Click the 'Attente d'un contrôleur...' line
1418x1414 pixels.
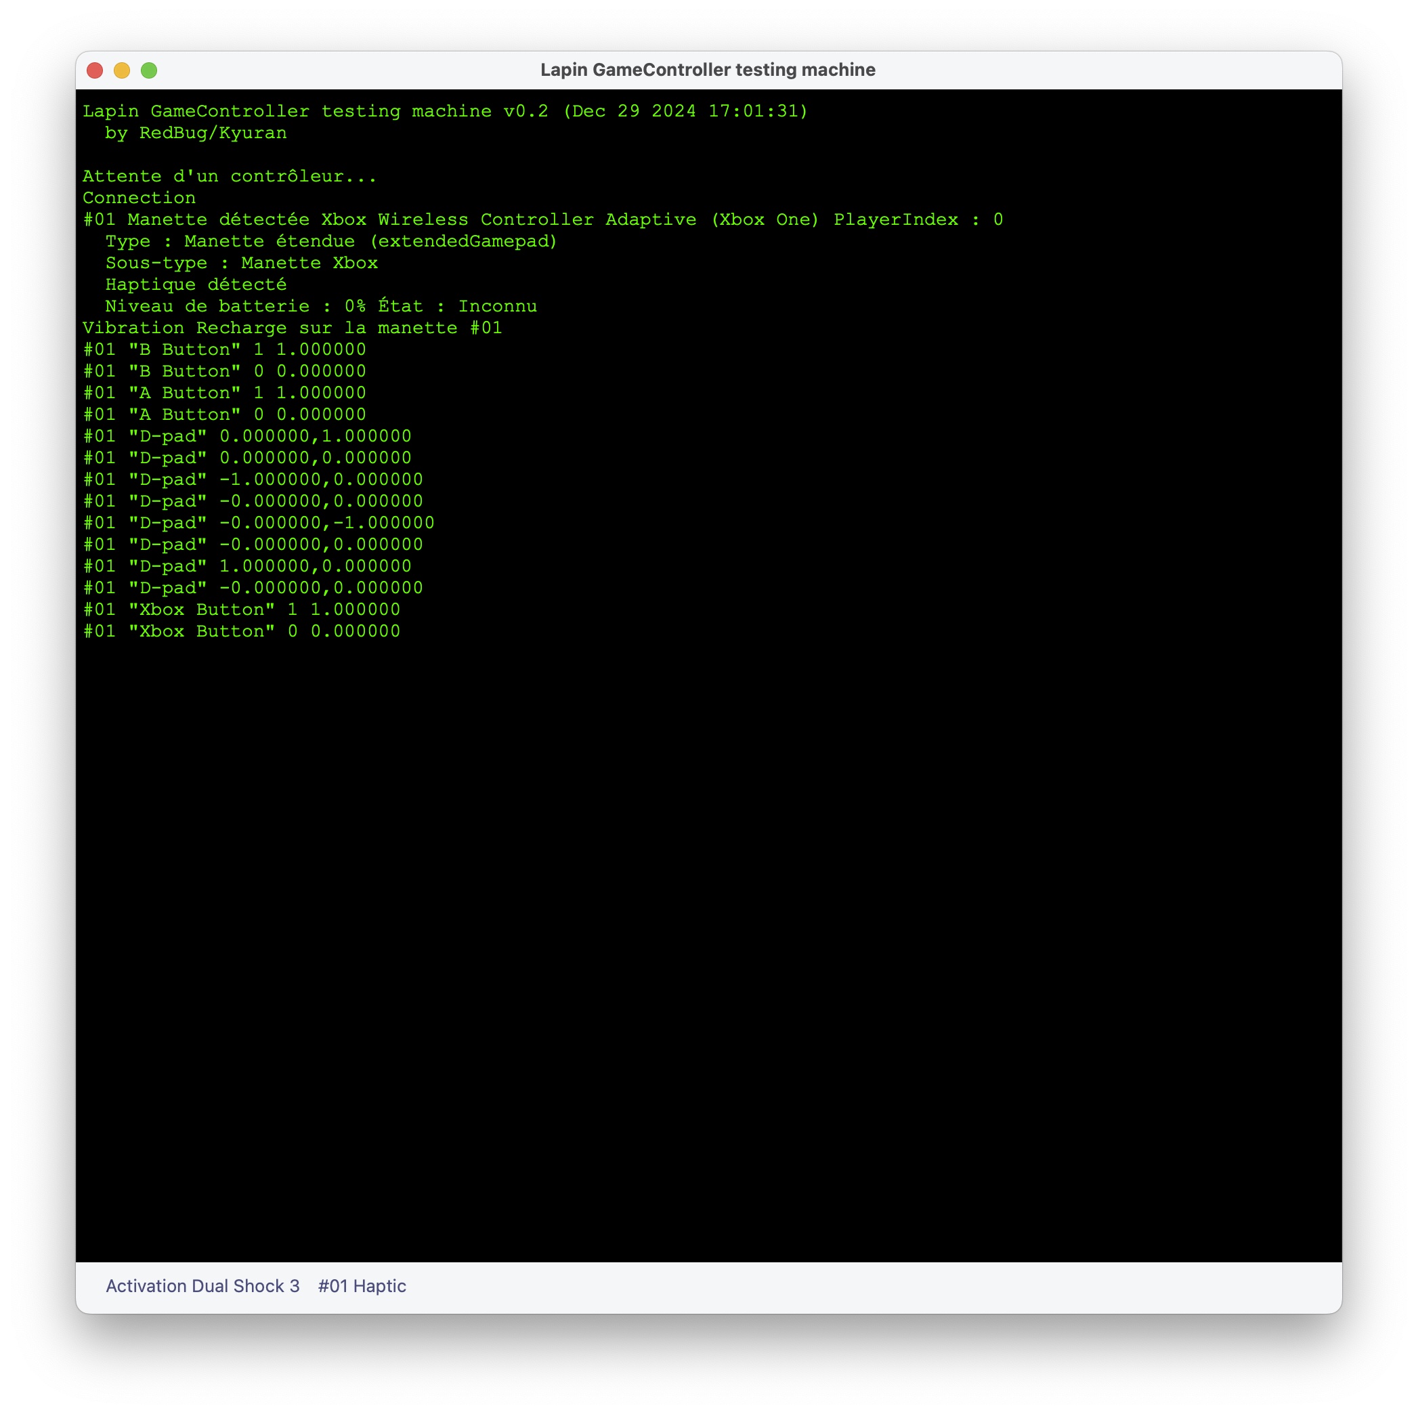(x=230, y=176)
